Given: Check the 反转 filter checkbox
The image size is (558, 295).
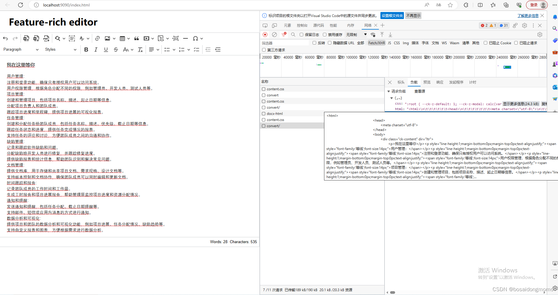Looking at the screenshot, I should point(314,43).
